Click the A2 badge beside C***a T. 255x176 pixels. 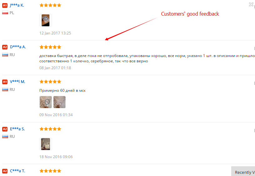[x=5, y=171]
